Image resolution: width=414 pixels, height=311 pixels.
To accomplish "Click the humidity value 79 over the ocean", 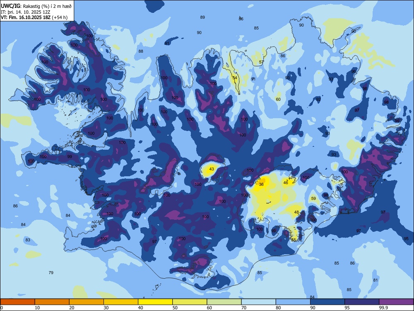I will click(51, 272).
